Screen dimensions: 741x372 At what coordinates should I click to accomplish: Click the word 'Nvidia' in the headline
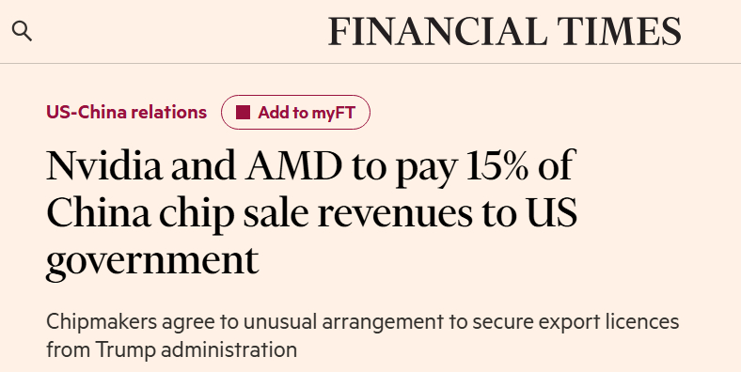[x=104, y=165]
